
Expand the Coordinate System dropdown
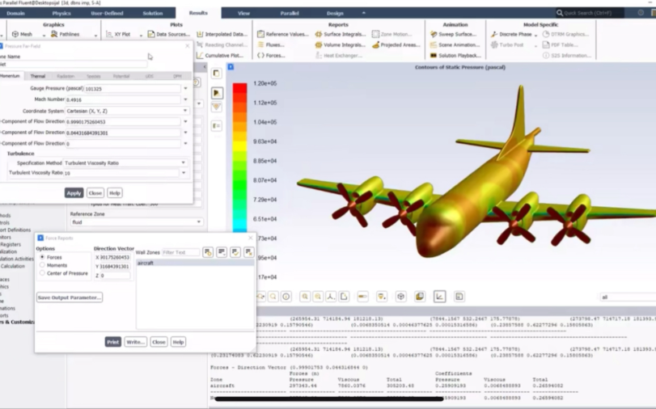click(185, 111)
